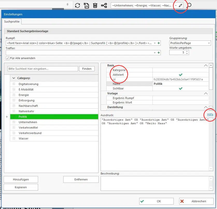Click the Finden button
Viewport: 217px width, 209px height.
click(x=87, y=69)
